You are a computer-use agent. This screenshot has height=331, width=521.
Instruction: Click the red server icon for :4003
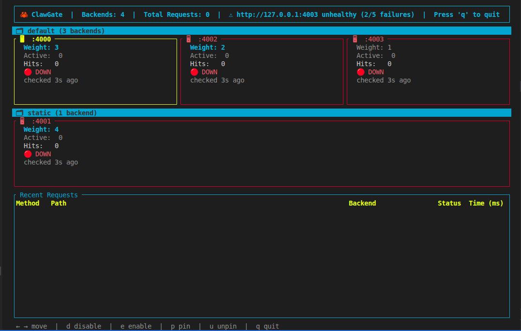pos(355,39)
